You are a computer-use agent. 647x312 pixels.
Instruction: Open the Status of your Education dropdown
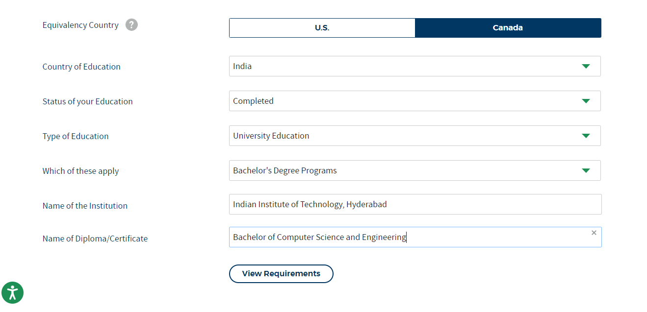tap(414, 101)
